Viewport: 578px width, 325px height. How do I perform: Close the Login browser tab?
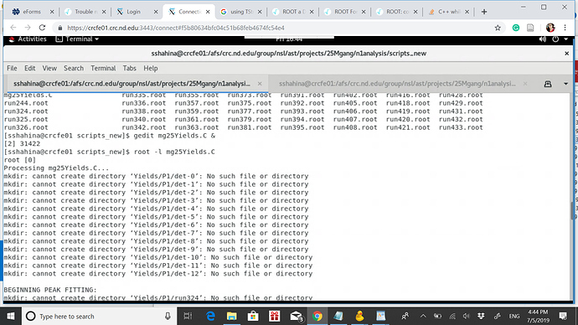tap(156, 12)
